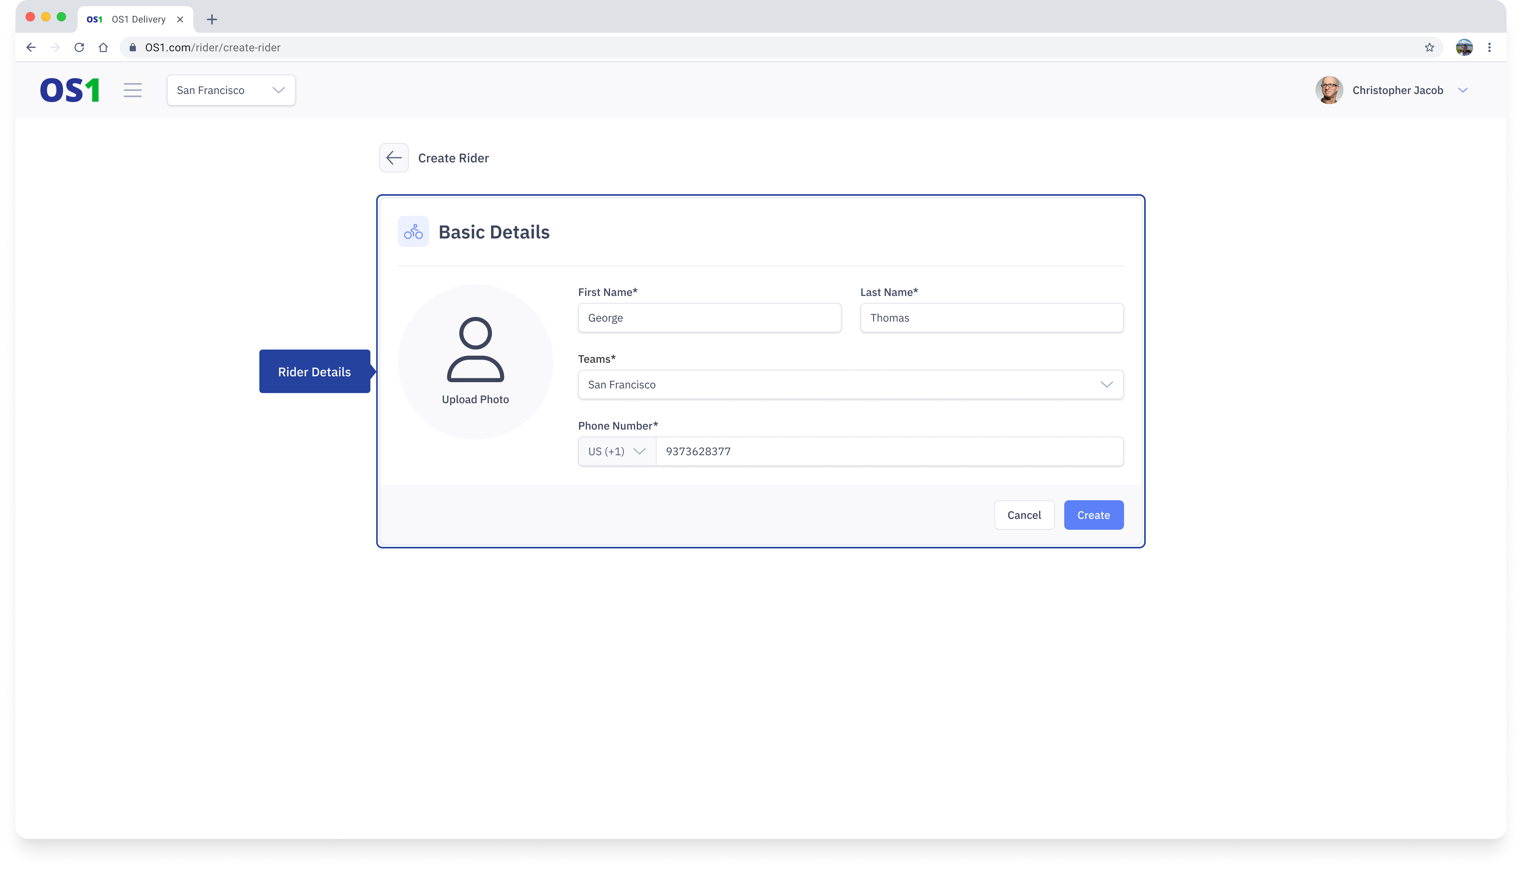Click the back arrow beside Create Rider
The width and height of the screenshot is (1522, 870).
point(394,158)
